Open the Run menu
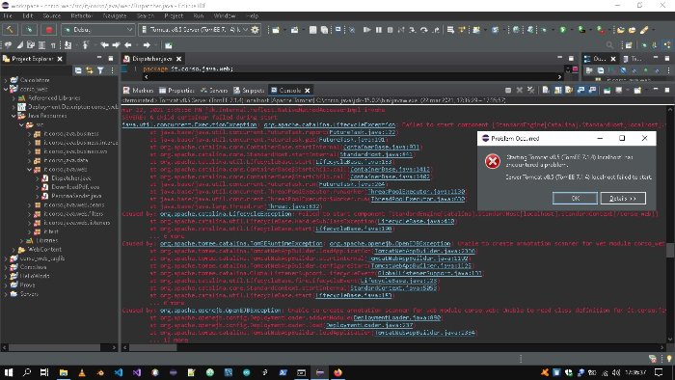Image resolution: width=675 pixels, height=380 pixels. click(199, 16)
